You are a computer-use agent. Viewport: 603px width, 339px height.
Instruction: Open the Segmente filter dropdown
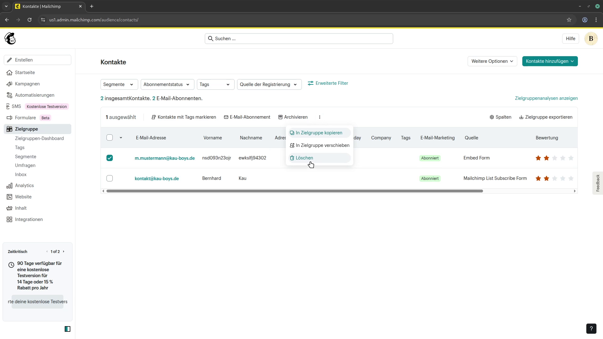[x=119, y=84]
